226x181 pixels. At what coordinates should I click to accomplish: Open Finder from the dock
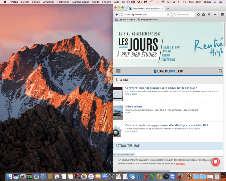(9, 176)
